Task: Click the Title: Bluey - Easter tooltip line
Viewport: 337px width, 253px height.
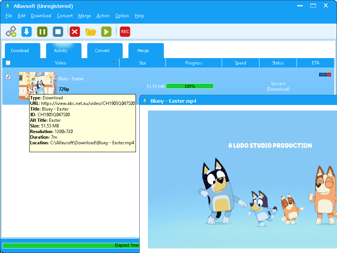Action: [49, 109]
